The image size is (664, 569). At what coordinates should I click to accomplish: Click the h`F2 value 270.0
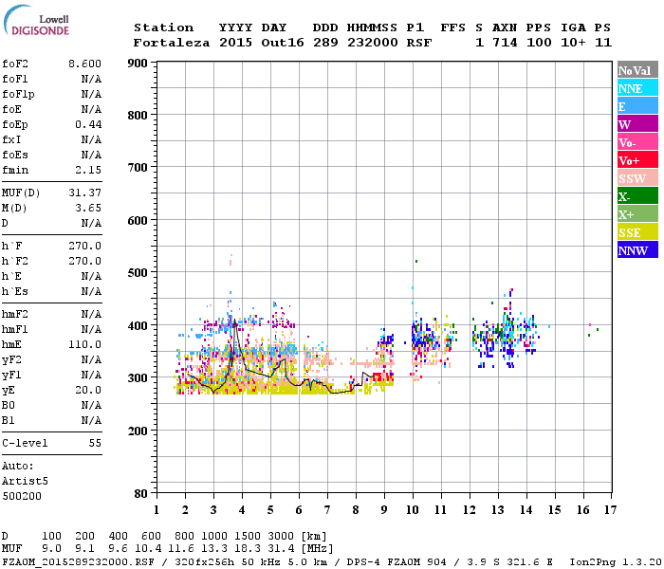[x=84, y=261]
